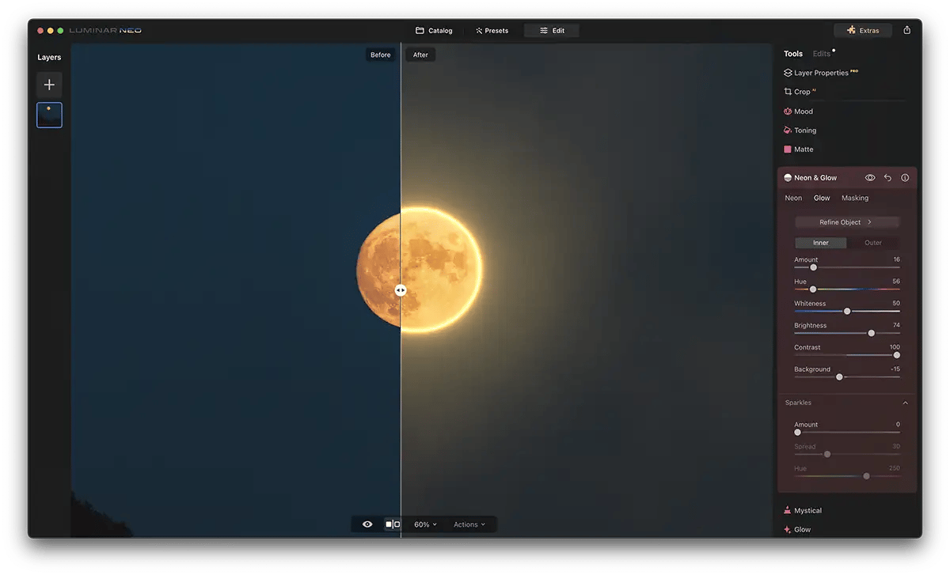
Task: Reset Neon & Glow with the undo arrow
Action: pos(887,178)
